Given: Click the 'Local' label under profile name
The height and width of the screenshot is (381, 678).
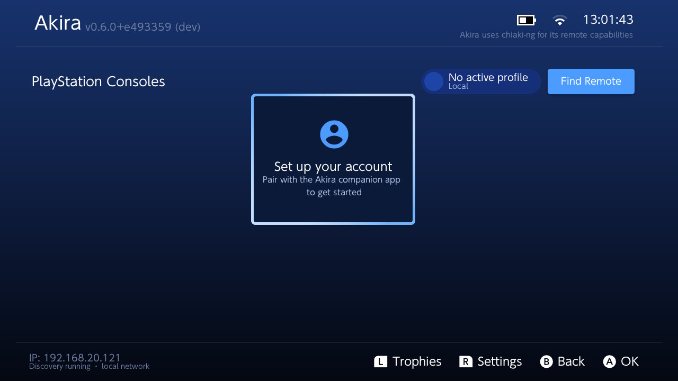Looking at the screenshot, I should click(458, 86).
